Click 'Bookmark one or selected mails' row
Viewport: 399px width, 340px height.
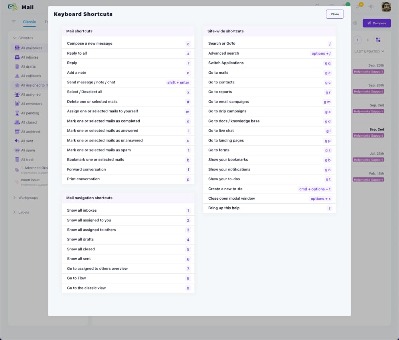pyautogui.click(x=128, y=160)
